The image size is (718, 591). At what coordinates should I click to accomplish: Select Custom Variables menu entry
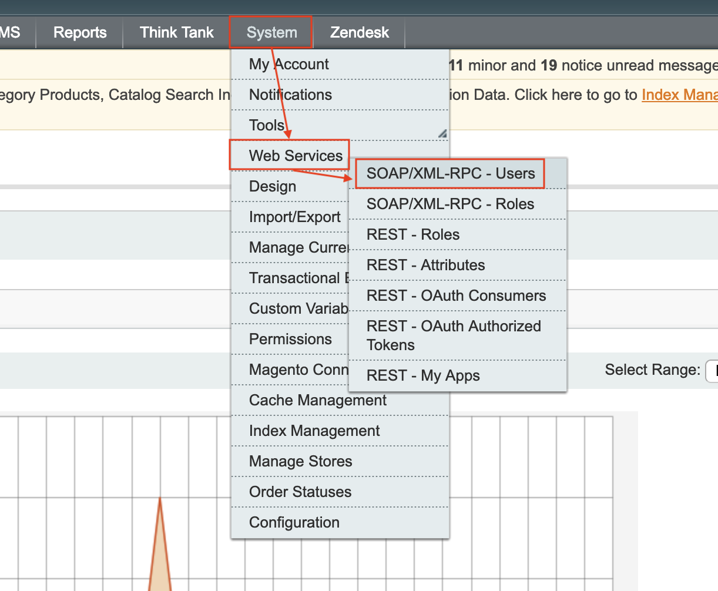pos(290,308)
